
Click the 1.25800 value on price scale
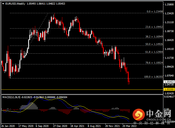pyautogui.click(x=169, y=5)
